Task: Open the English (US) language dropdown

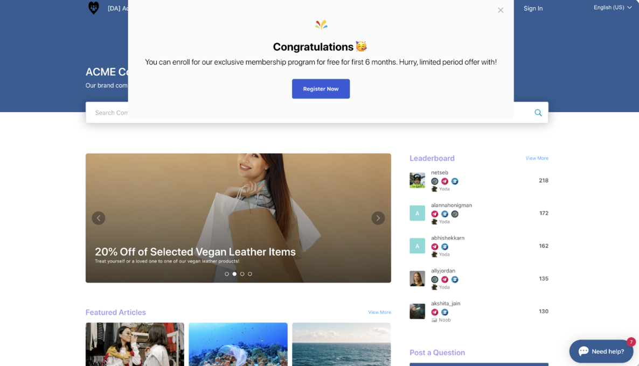Action: point(612,8)
